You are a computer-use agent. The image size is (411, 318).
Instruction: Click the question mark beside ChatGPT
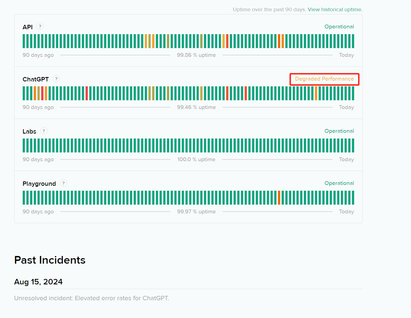[56, 79]
